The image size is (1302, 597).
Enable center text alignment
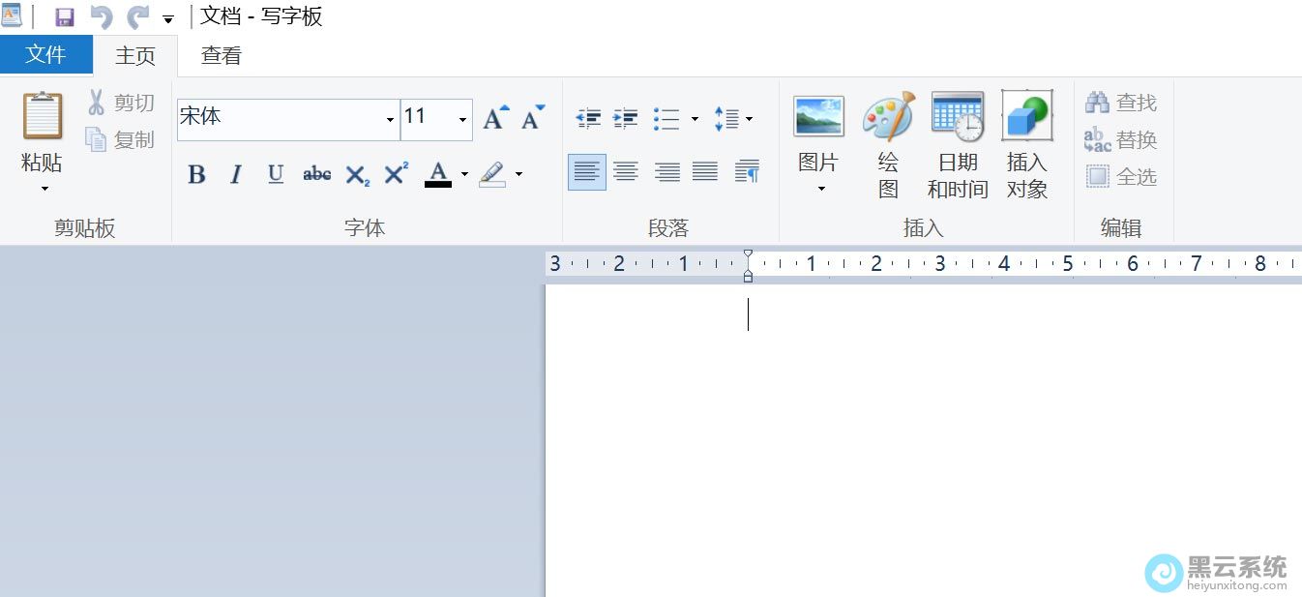[x=626, y=172]
